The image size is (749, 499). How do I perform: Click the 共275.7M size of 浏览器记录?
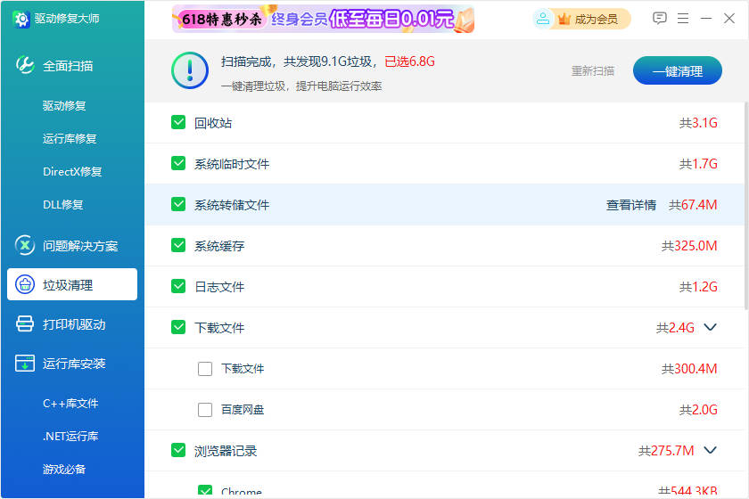click(666, 451)
